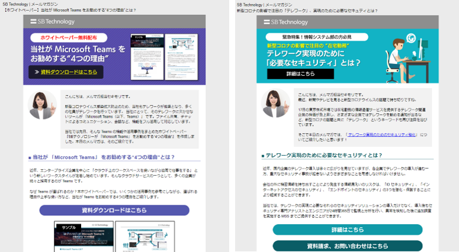Click 資料請求、お問い合わせはこちら button
This screenshot has height=252, width=459.
(348, 246)
